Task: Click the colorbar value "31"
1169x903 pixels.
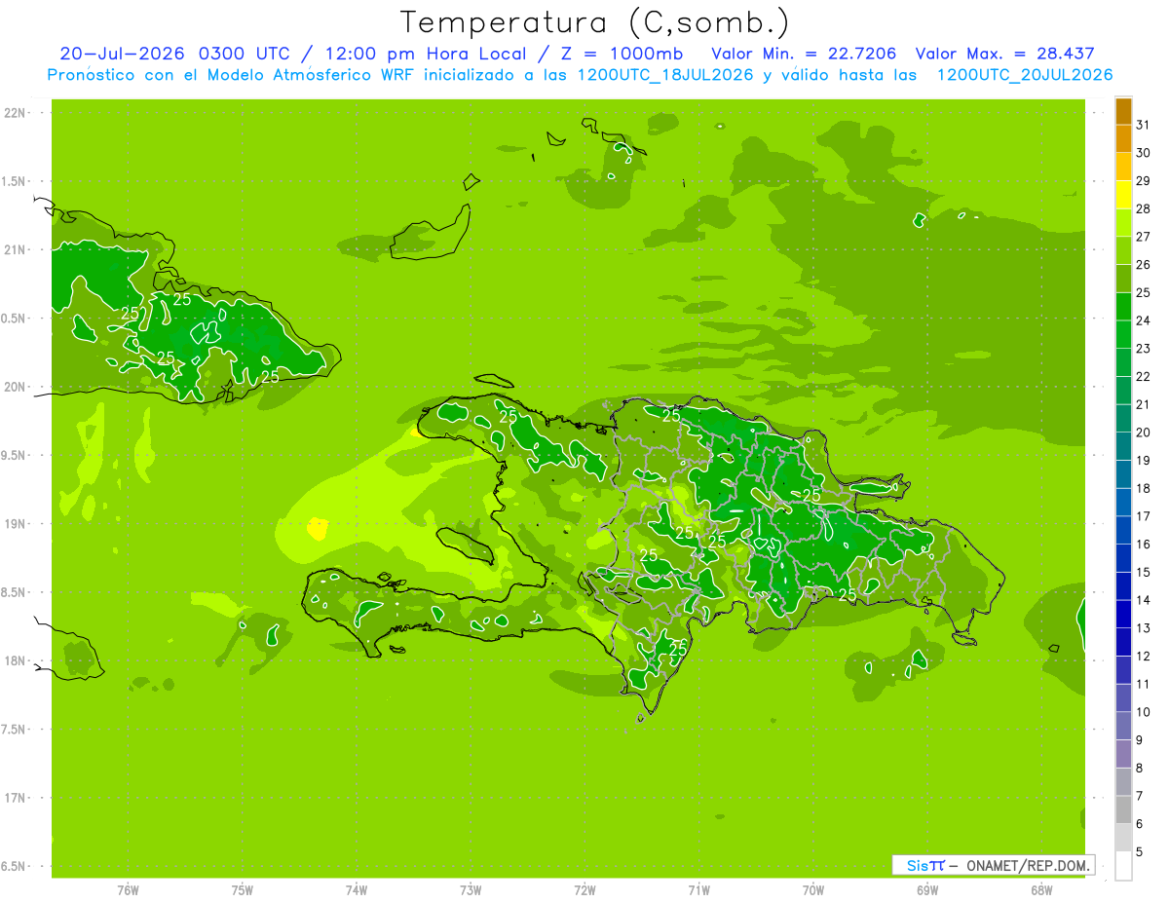Action: click(x=1144, y=124)
